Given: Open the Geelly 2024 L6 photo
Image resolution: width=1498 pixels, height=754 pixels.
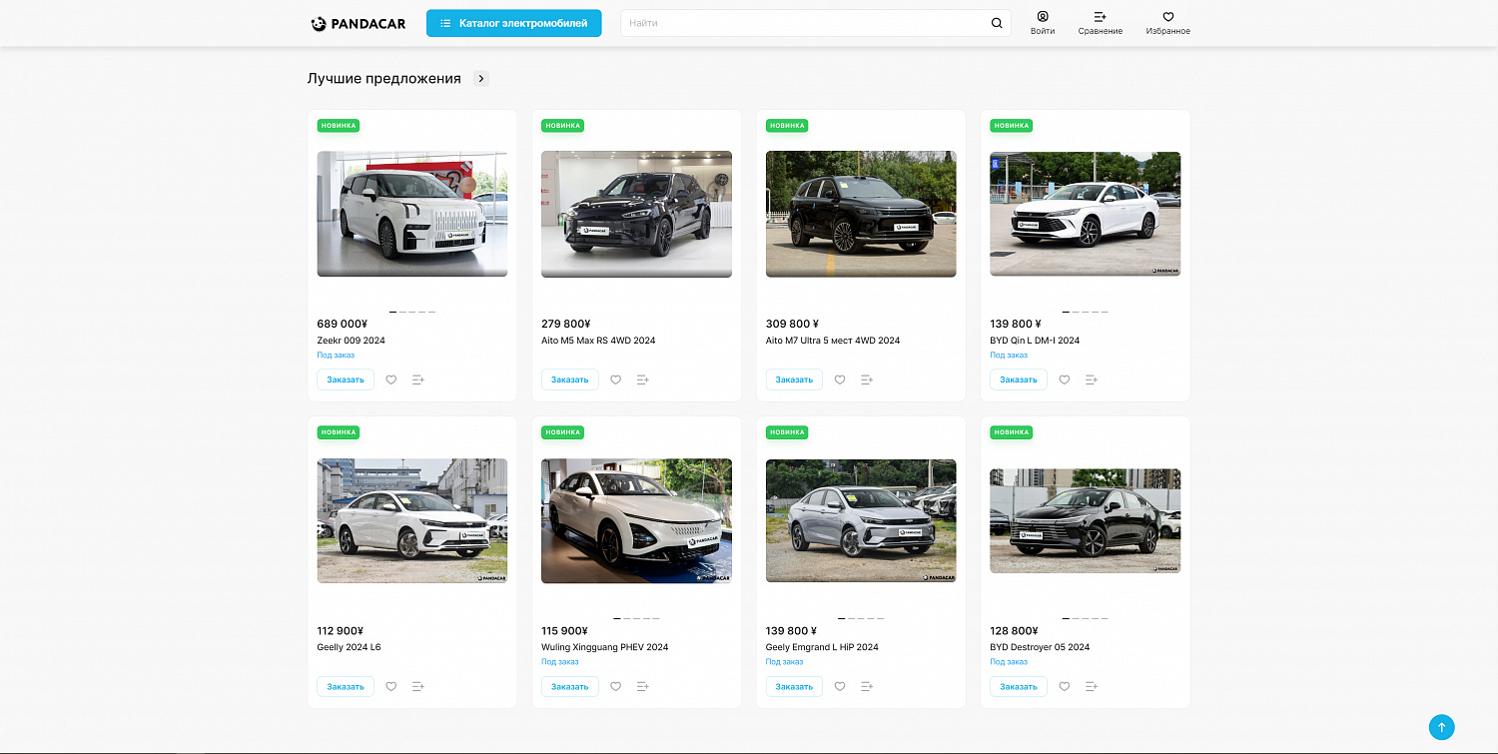Looking at the screenshot, I should pos(412,520).
